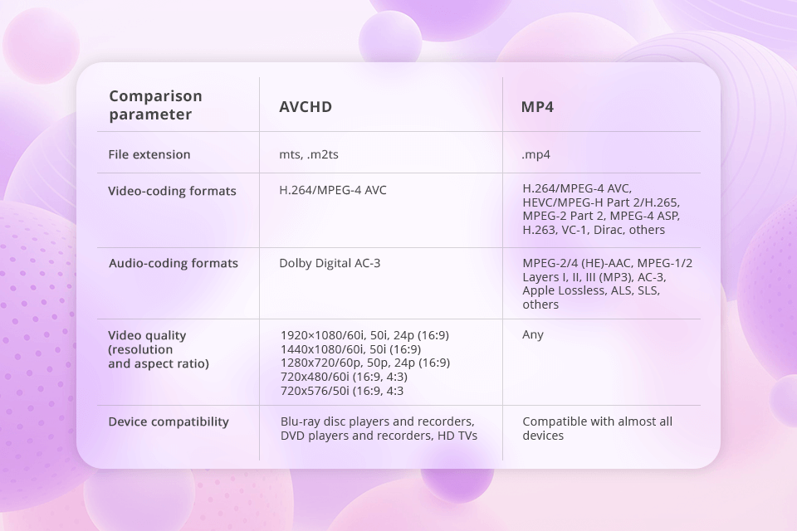Select the Video quality row label
The height and width of the screenshot is (531, 797).
tap(147, 335)
